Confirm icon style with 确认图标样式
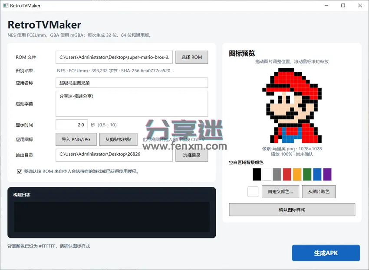 point(292,210)
